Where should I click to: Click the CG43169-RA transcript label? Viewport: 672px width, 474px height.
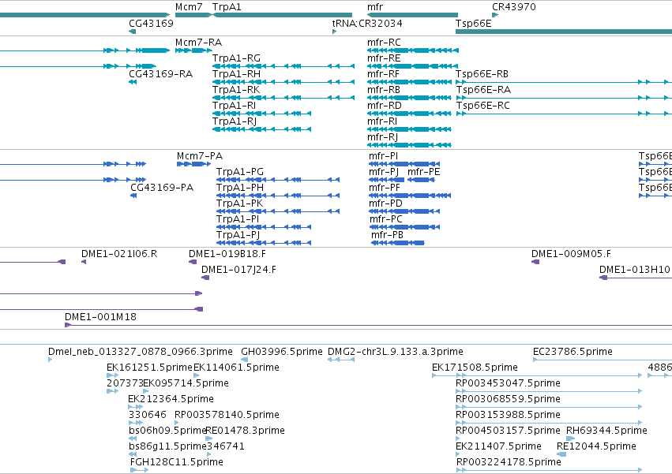point(161,74)
